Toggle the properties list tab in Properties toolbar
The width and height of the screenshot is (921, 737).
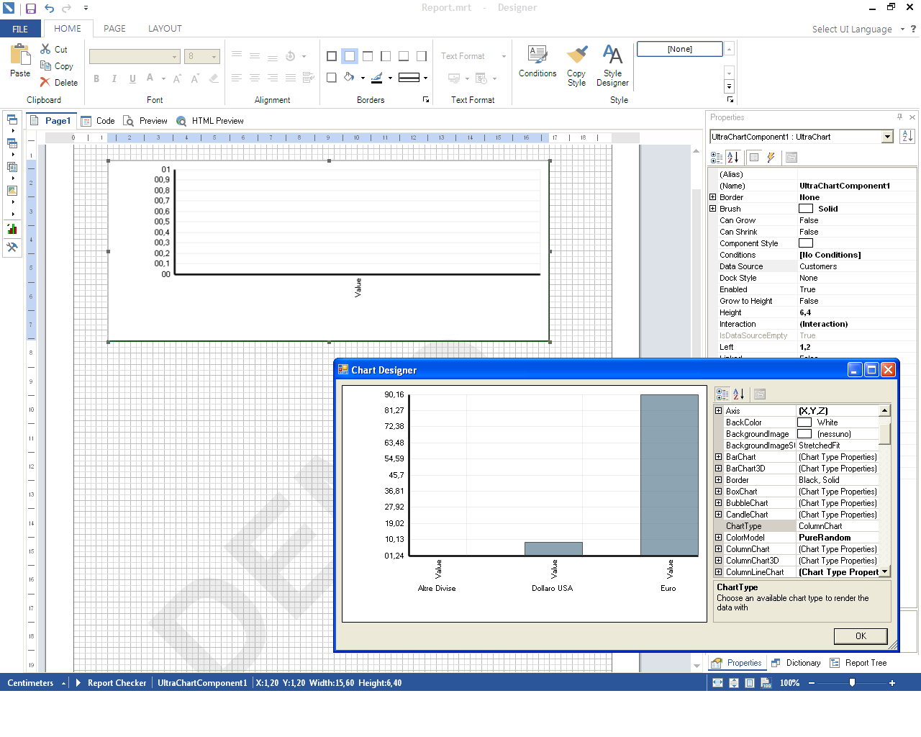pyautogui.click(x=754, y=157)
